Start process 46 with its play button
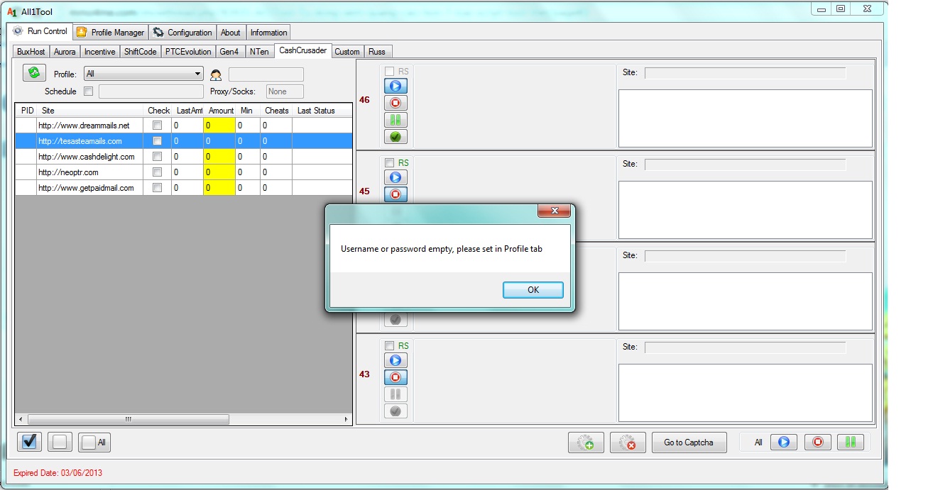Viewport: 933px width, 490px height. pos(395,86)
